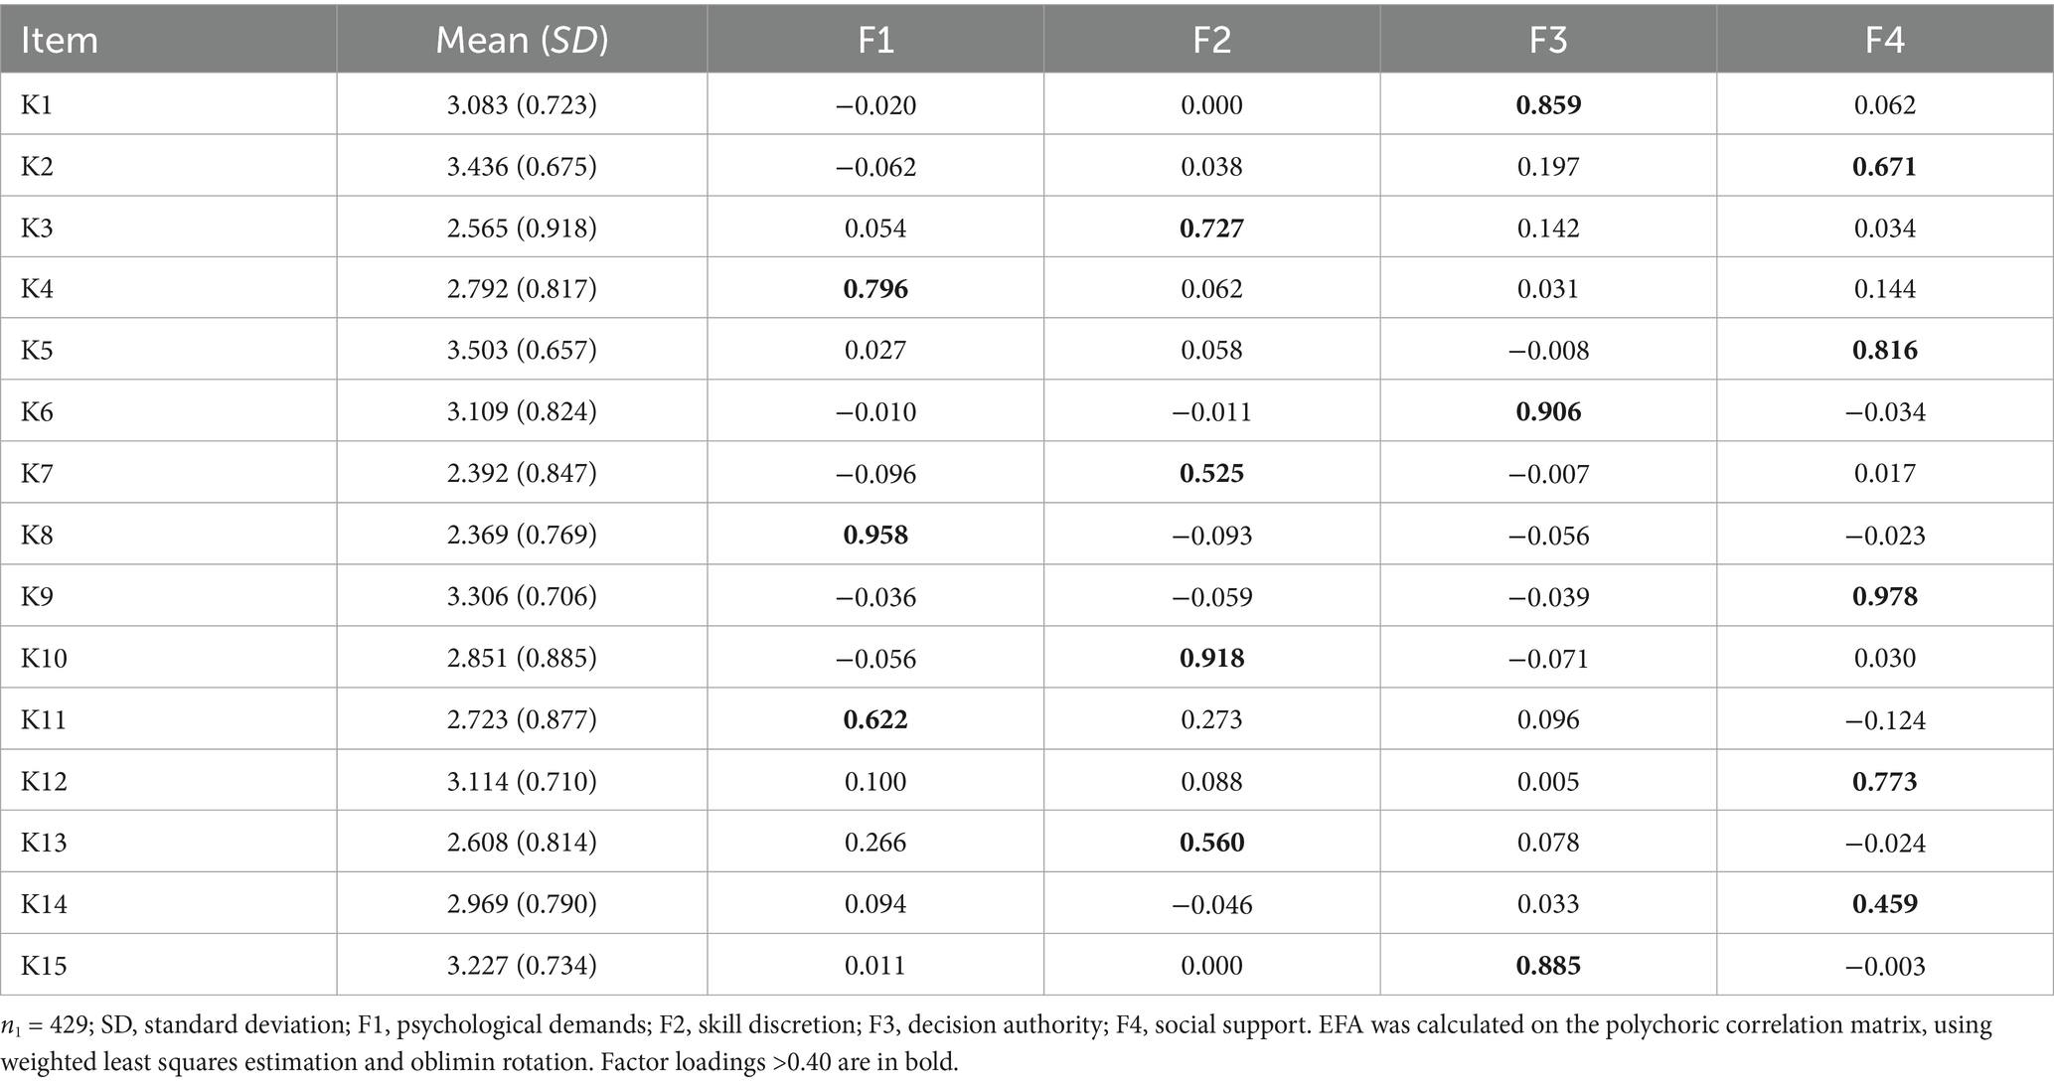Viewport: 2054px width, 1084px height.
Task: Select the Mean (SD) column header
Action: [x=522, y=40]
